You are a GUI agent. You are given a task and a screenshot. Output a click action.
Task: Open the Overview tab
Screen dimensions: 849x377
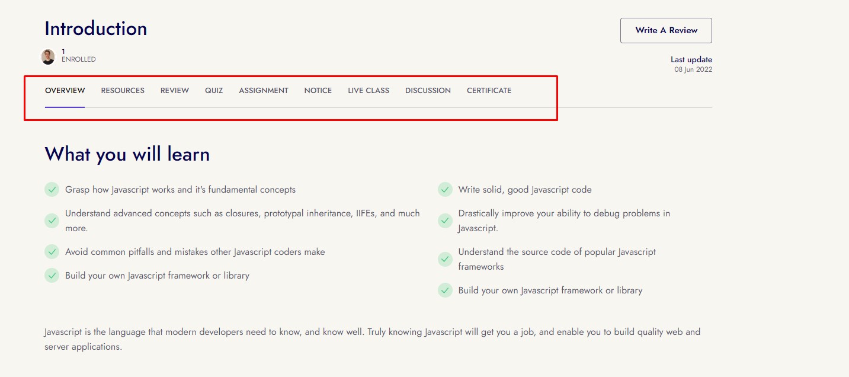(x=65, y=91)
